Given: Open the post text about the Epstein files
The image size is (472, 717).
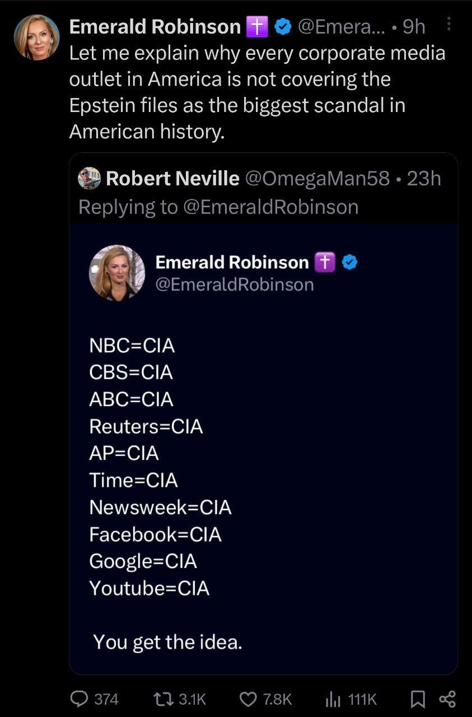Looking at the screenshot, I should coord(257,92).
